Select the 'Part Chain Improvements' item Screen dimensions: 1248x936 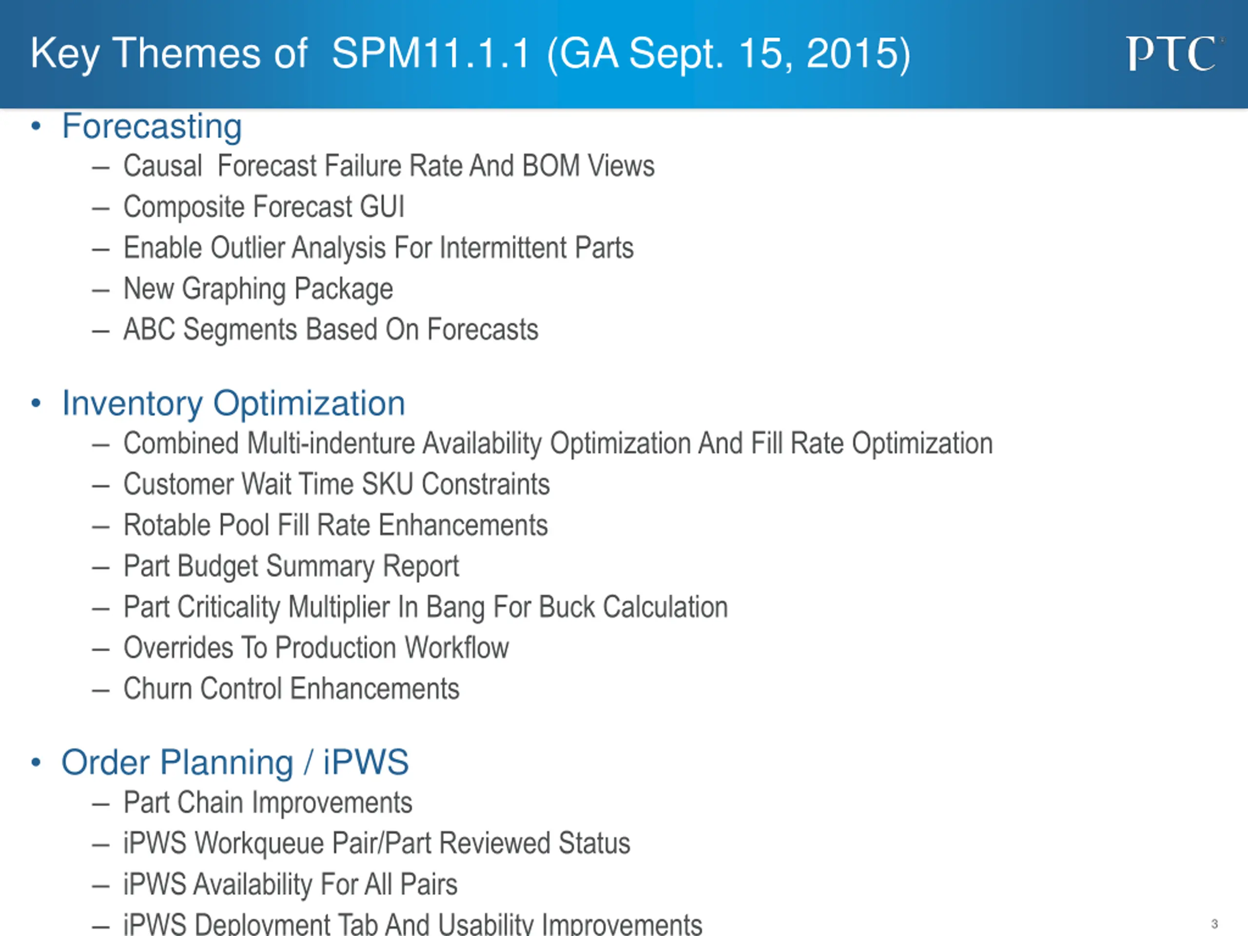pos(268,803)
